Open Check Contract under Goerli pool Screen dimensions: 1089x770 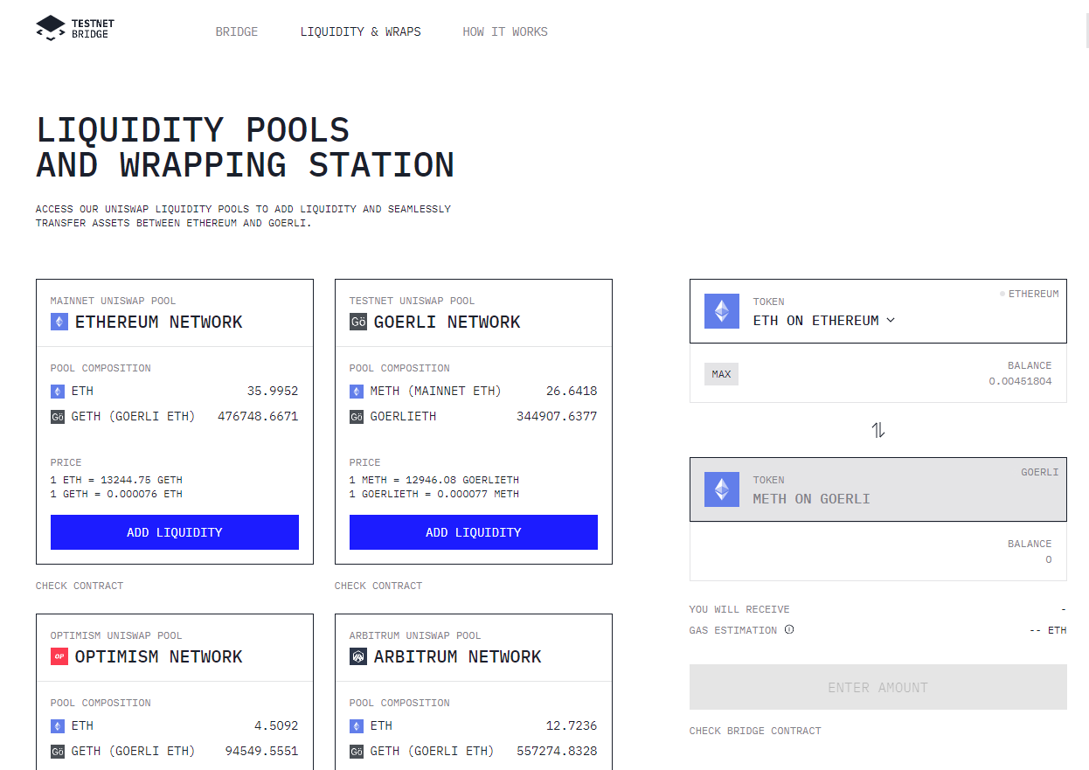point(378,586)
